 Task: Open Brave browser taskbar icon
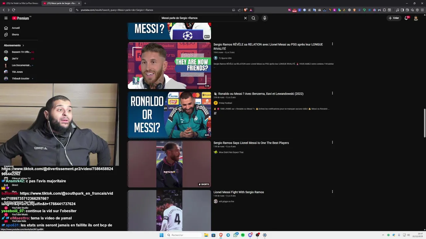[221, 235]
